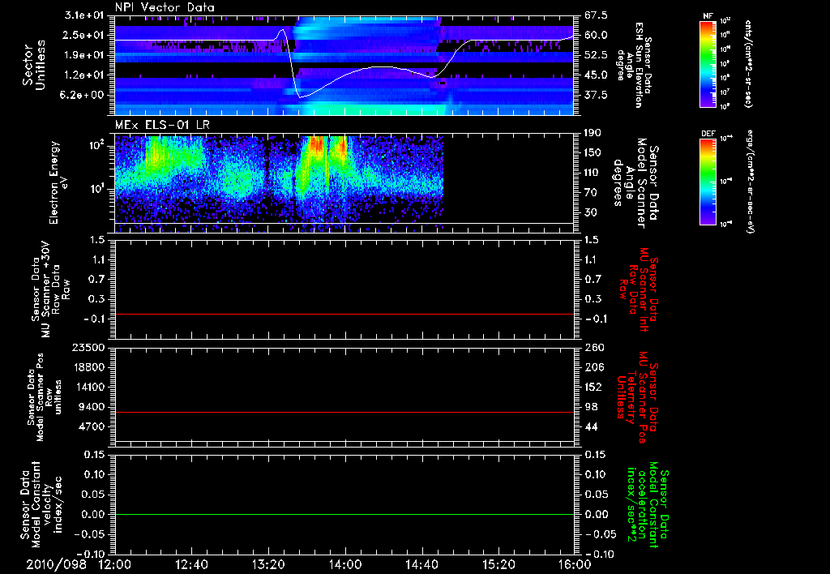Image resolution: width=830 pixels, height=574 pixels.
Task: Select the 13:20 time axis tick label
Action: 268,564
